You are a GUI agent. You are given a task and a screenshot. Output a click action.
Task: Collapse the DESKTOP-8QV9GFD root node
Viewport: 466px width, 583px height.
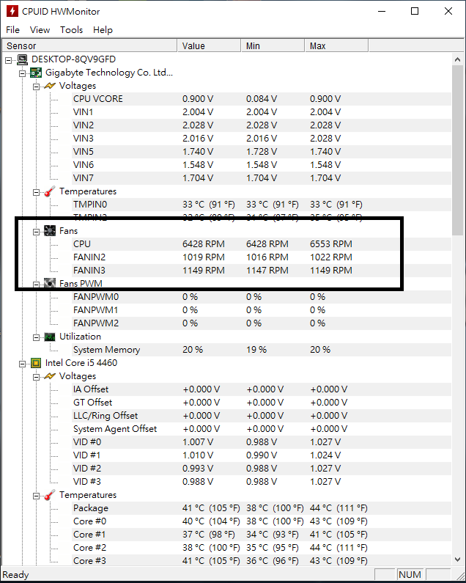point(9,59)
